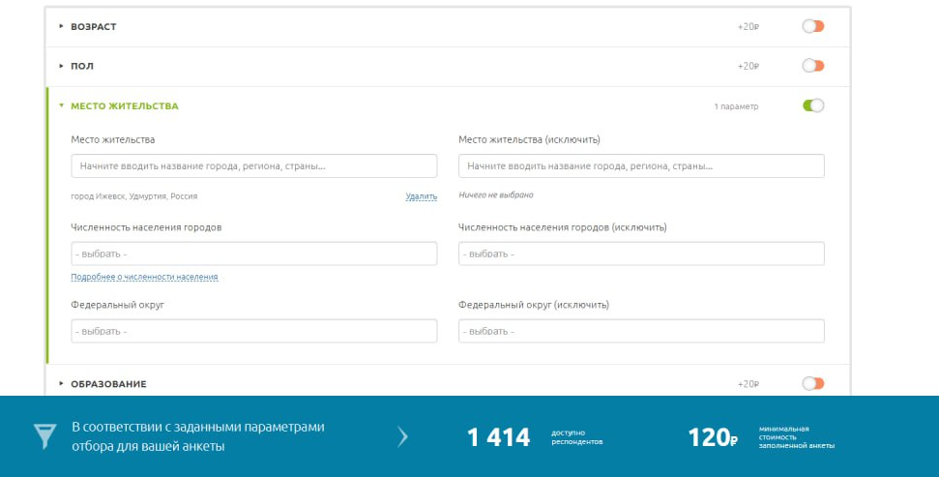Disable the Место жительства switch
The image size is (939, 477).
(812, 105)
